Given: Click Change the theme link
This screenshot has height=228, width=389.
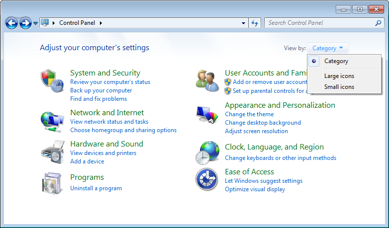Looking at the screenshot, I should [249, 114].
